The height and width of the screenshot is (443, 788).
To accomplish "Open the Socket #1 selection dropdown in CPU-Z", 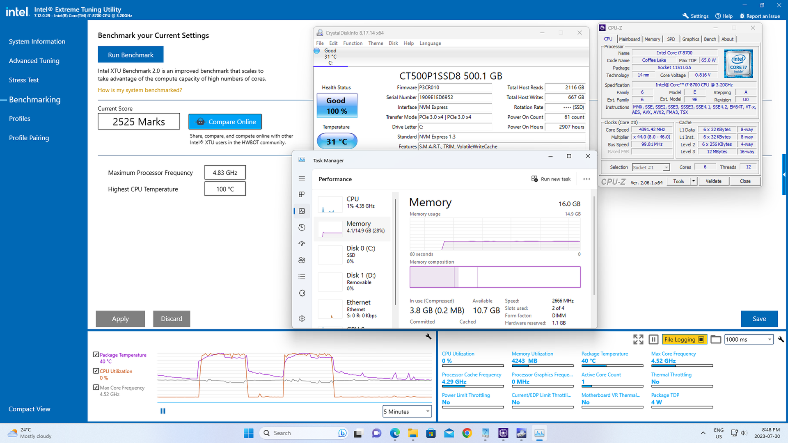I will [x=651, y=167].
